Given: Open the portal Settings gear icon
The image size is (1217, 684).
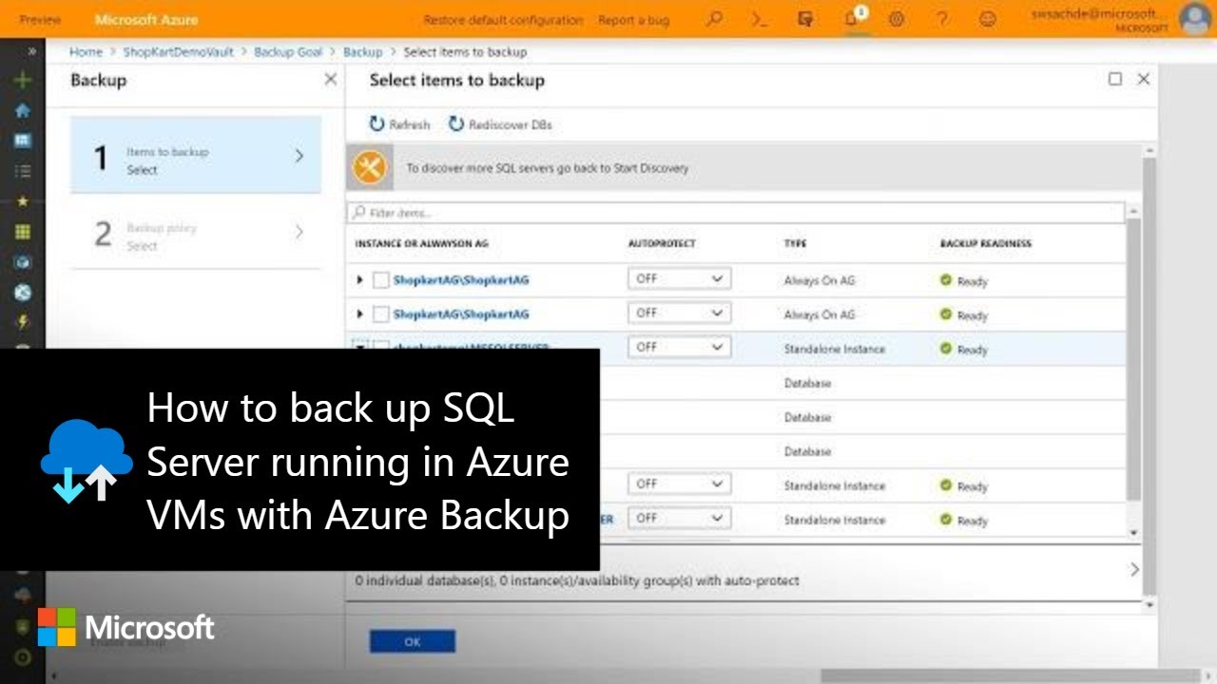Looking at the screenshot, I should click(x=897, y=19).
